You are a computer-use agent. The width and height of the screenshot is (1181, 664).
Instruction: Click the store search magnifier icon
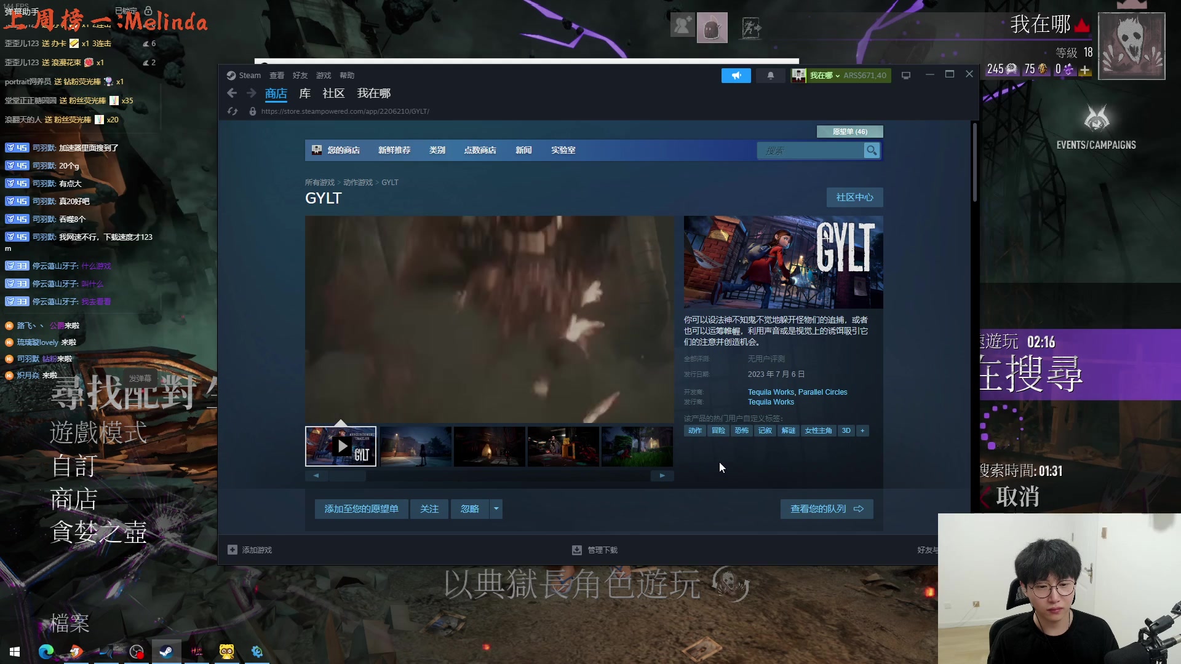tap(872, 151)
